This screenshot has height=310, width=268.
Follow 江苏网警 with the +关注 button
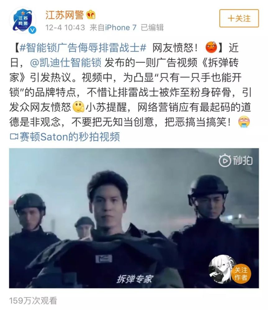click(239, 18)
